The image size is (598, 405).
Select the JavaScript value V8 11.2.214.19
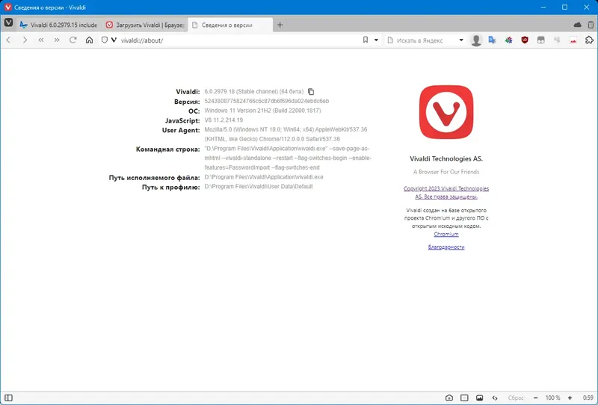224,120
